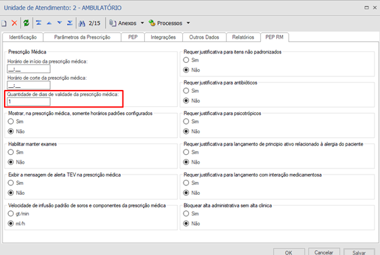Click the Processos gear icon
This screenshot has height=255, width=380.
(152, 23)
